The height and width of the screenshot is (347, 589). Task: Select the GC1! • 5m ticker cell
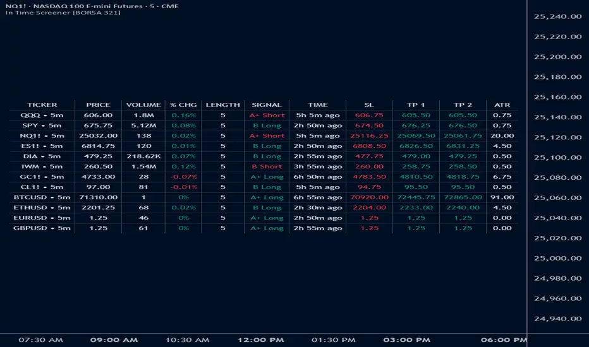[42, 177]
